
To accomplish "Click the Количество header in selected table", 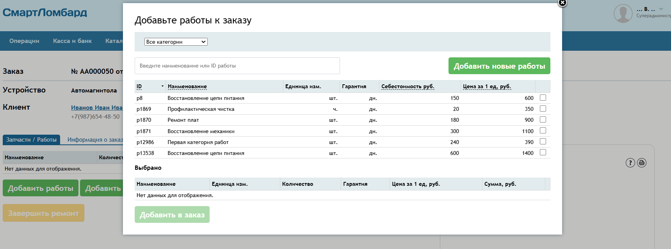I will coord(297,184).
